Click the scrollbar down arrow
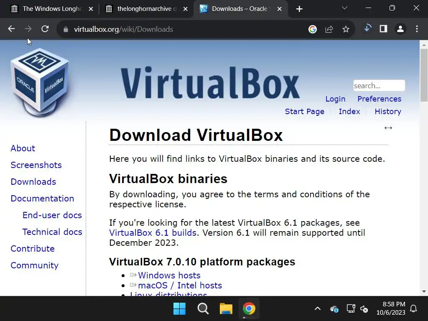Viewport: 428px width, 321px height. click(424, 291)
